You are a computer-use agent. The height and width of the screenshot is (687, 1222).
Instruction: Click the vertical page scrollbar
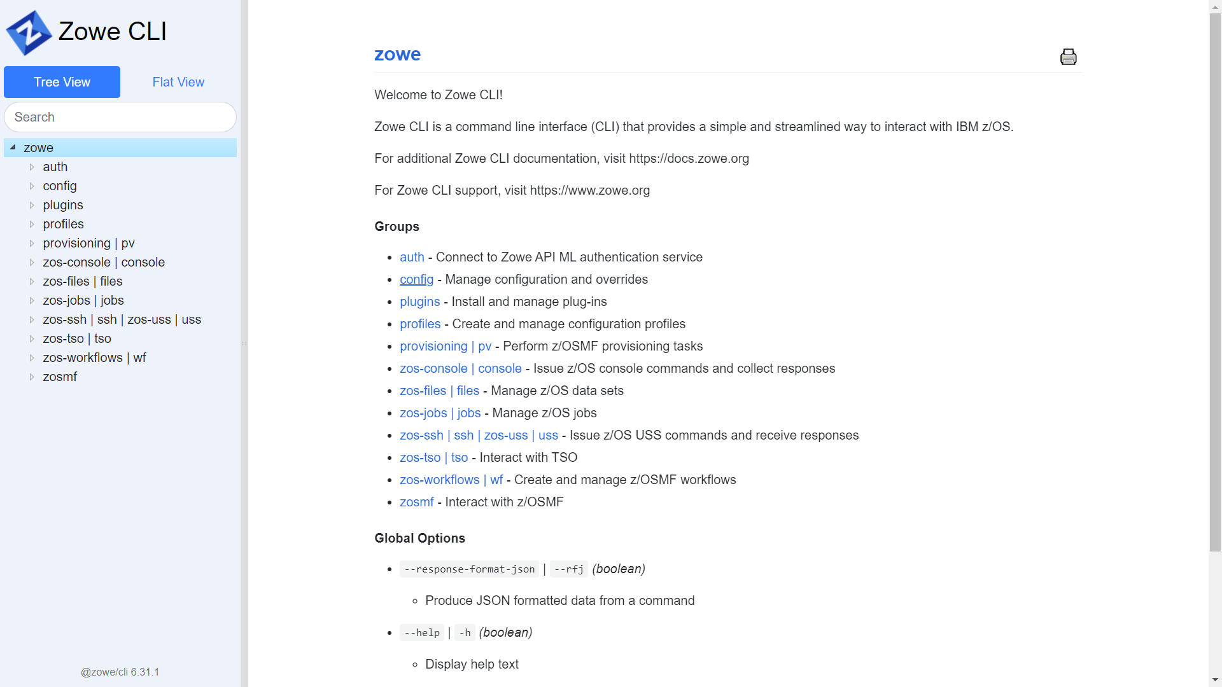[x=1215, y=280]
